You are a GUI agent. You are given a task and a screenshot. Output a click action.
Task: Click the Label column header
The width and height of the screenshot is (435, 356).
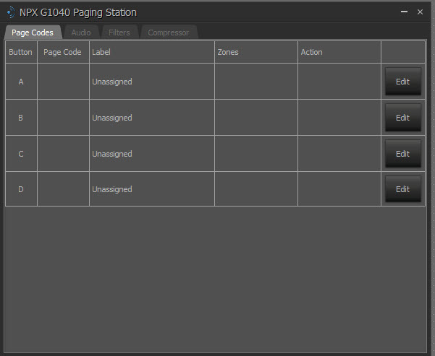coord(101,52)
